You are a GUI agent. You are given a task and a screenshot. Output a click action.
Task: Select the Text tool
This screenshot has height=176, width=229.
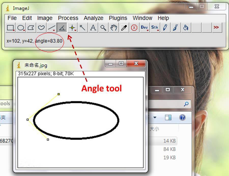[93, 28]
